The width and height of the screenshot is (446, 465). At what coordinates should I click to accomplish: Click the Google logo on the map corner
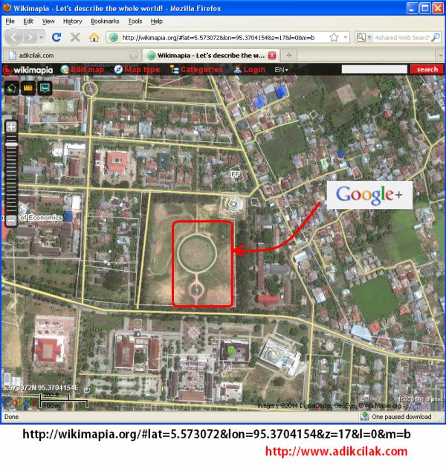tap(19, 402)
